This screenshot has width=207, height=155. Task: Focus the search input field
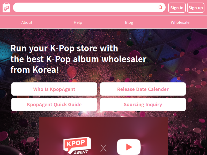86,7
